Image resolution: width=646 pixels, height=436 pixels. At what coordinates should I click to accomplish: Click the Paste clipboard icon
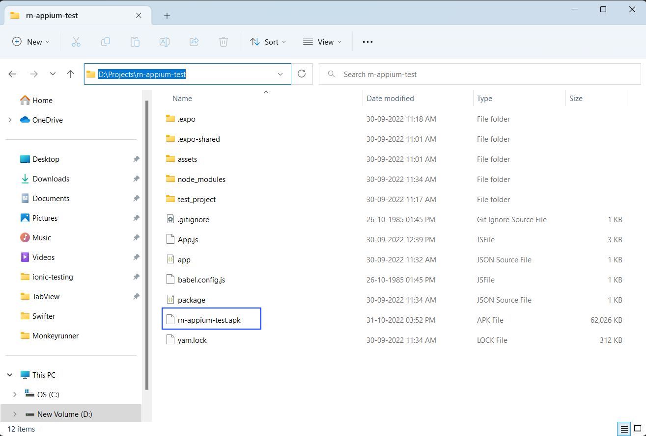coord(135,42)
